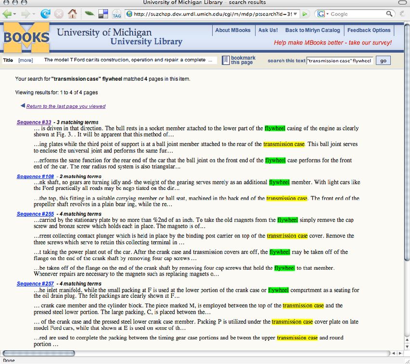The height and width of the screenshot is (364, 410).
Task: Expand title details with [more] link
Action: [26, 60]
